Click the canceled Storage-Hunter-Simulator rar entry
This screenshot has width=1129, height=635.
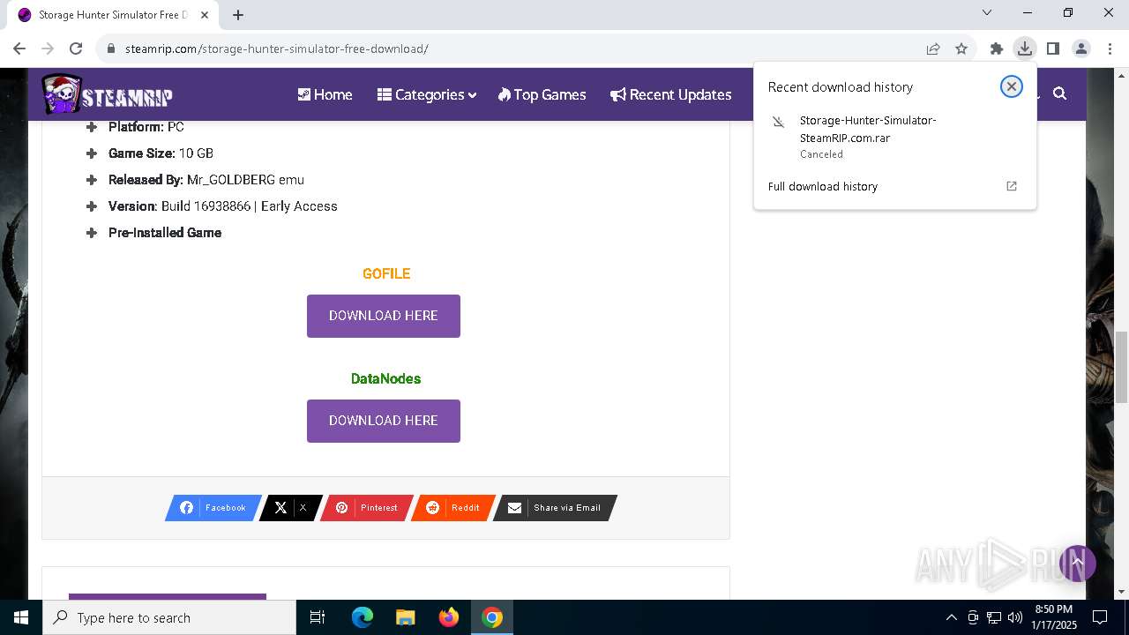[x=894, y=136]
